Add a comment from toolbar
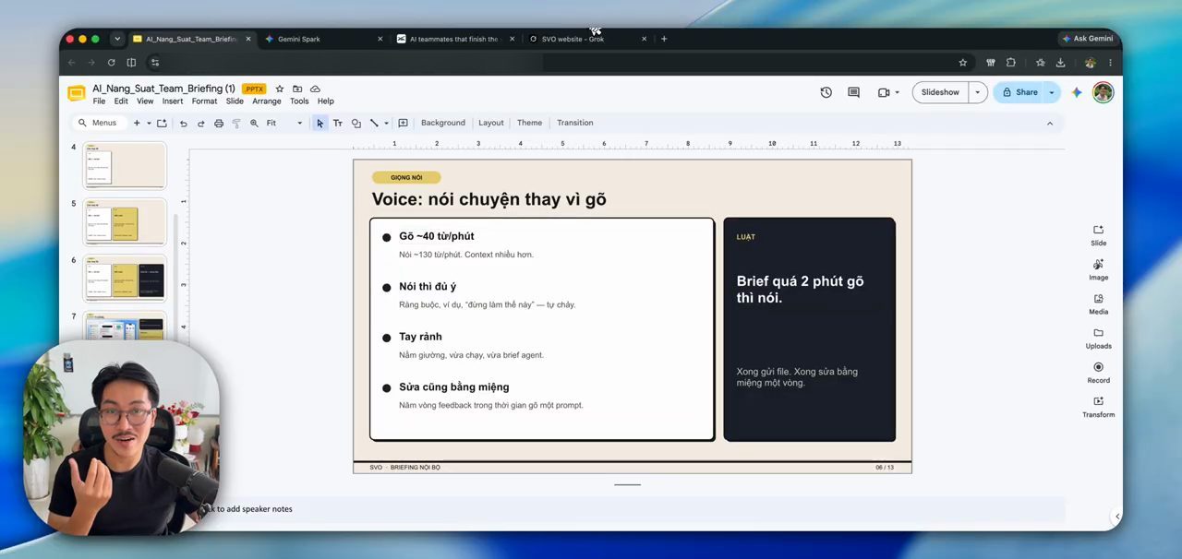The height and width of the screenshot is (559, 1182). 404,123
